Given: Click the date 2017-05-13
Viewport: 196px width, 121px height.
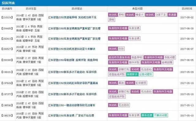Looking at the screenshot, I should (187, 105).
